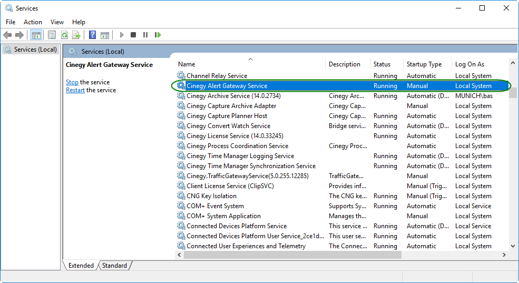Screen dimensions: 519x283
Task: Click the Start Service play icon
Action: tap(122, 35)
